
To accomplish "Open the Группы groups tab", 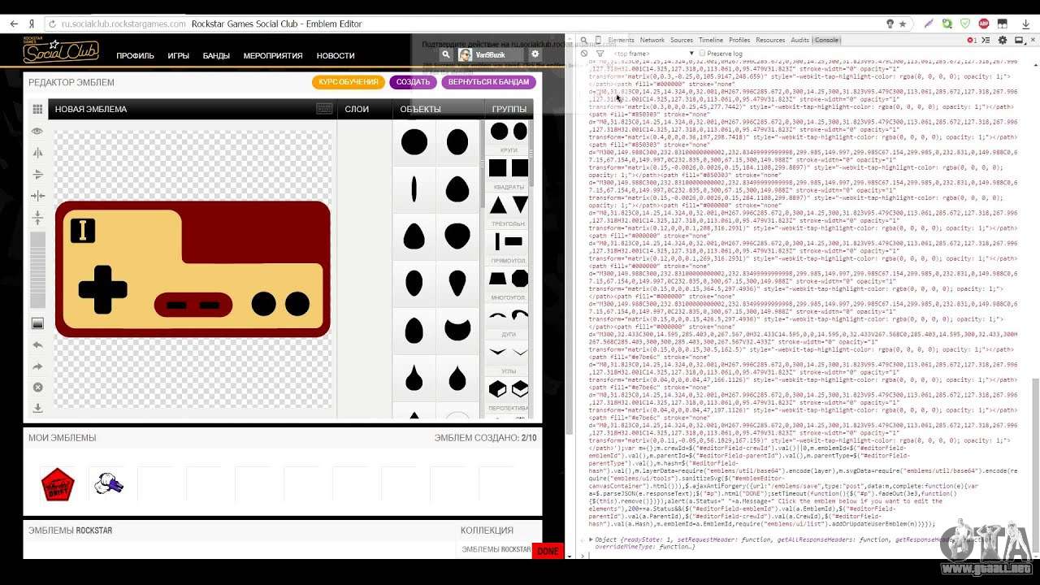I will click(509, 109).
